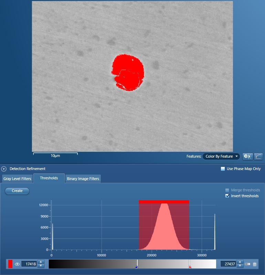Click the Create button

tap(17, 191)
